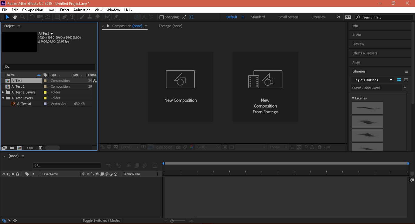
Task: Switch Libraries to list view
Action: pos(406,80)
